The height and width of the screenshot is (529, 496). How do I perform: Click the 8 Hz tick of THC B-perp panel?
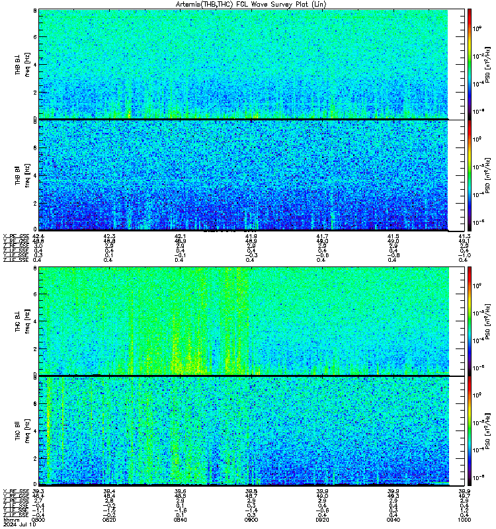pyautogui.click(x=35, y=268)
